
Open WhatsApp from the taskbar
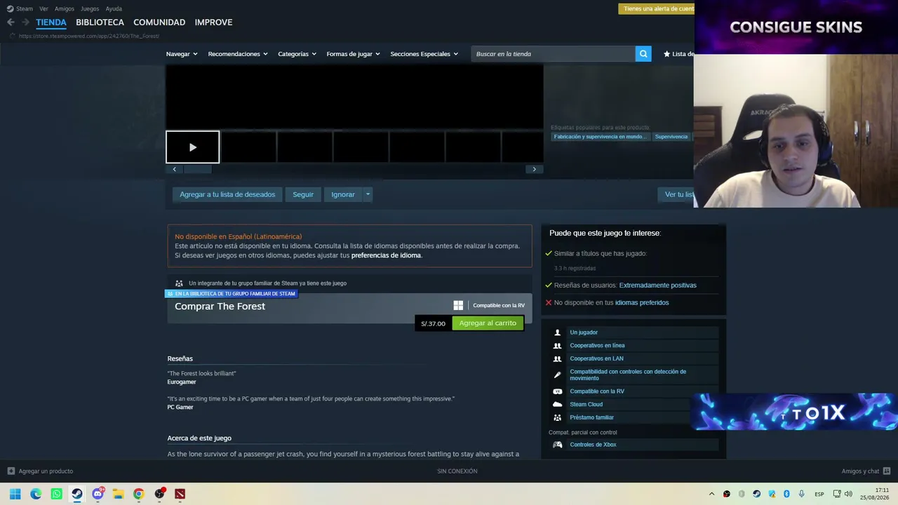point(56,494)
